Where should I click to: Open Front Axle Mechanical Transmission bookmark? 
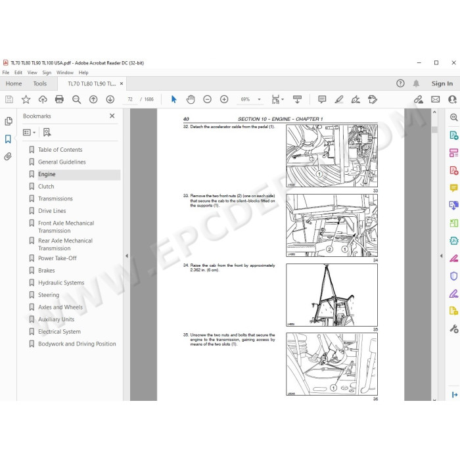[66, 227]
